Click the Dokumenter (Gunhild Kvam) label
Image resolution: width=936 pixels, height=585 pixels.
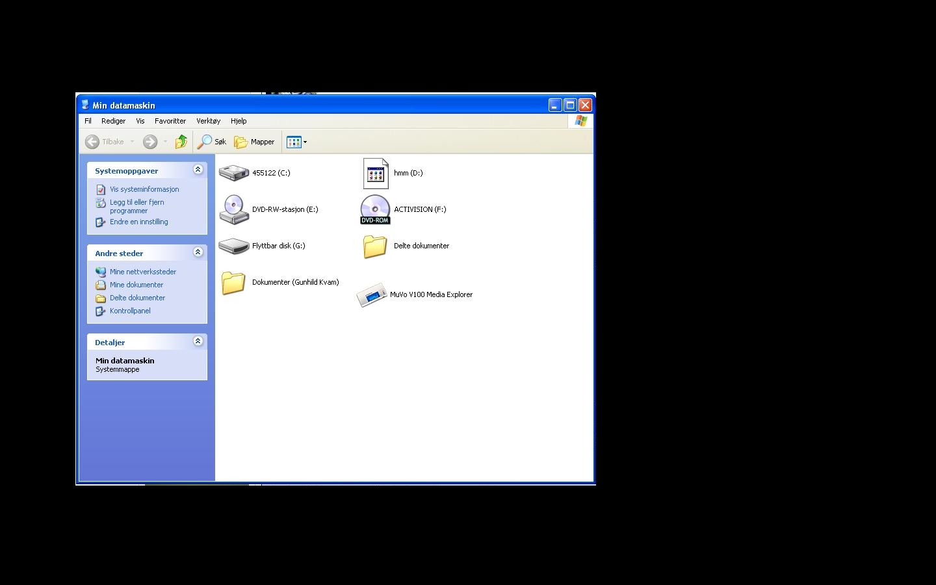pyautogui.click(x=296, y=282)
